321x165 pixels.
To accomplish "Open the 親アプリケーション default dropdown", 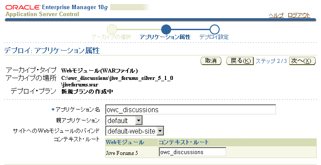I will (124, 120).
